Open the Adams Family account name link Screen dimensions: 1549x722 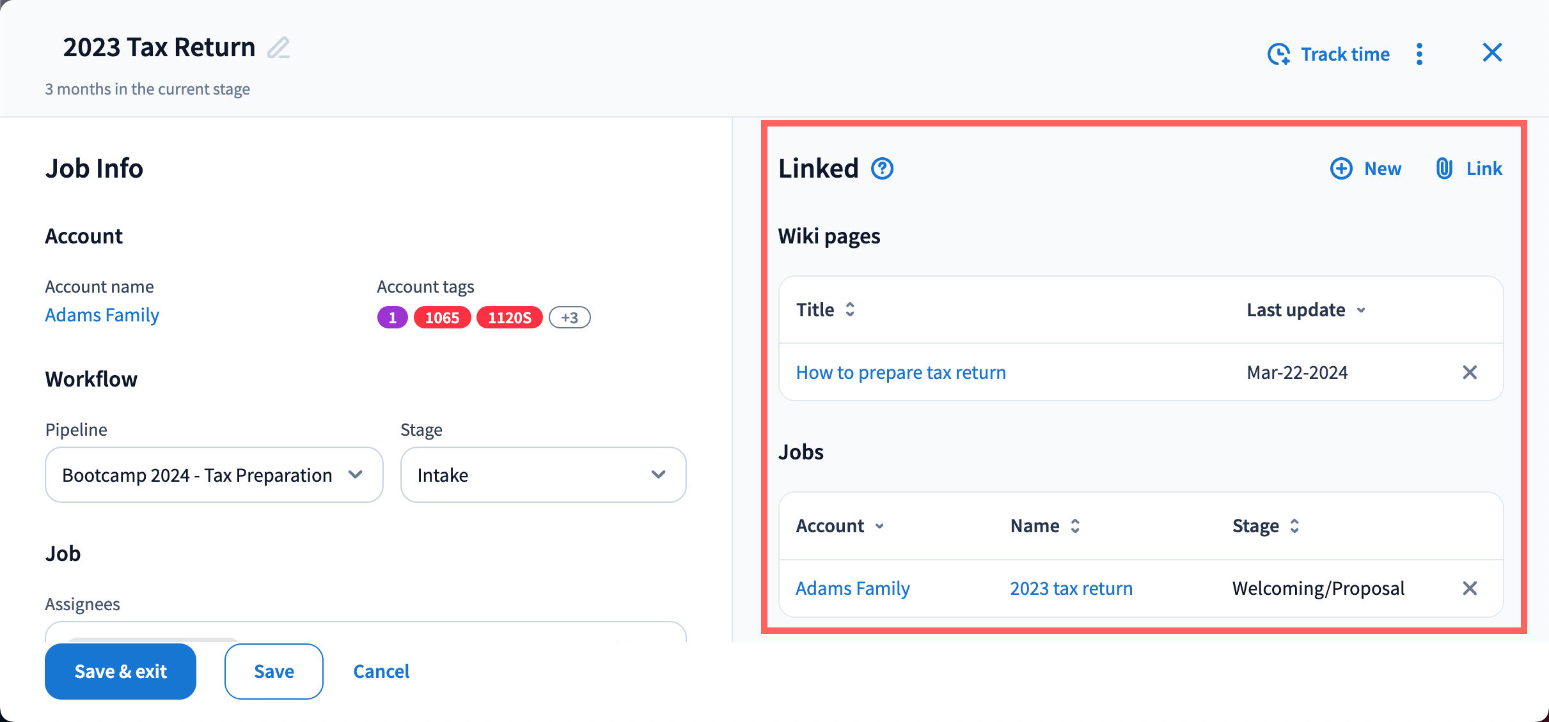[102, 315]
